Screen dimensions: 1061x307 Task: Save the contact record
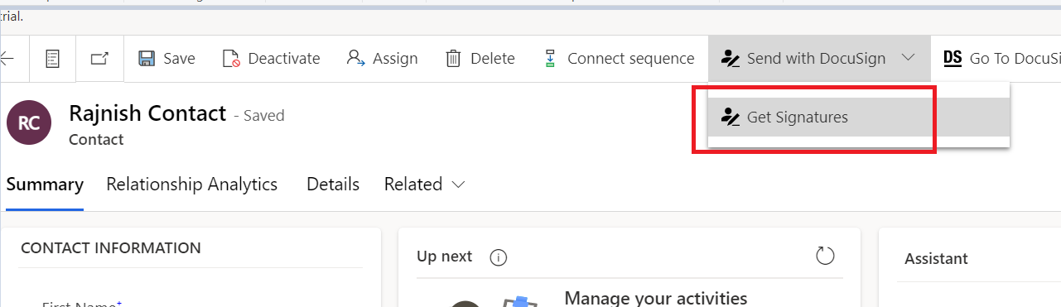click(x=166, y=59)
